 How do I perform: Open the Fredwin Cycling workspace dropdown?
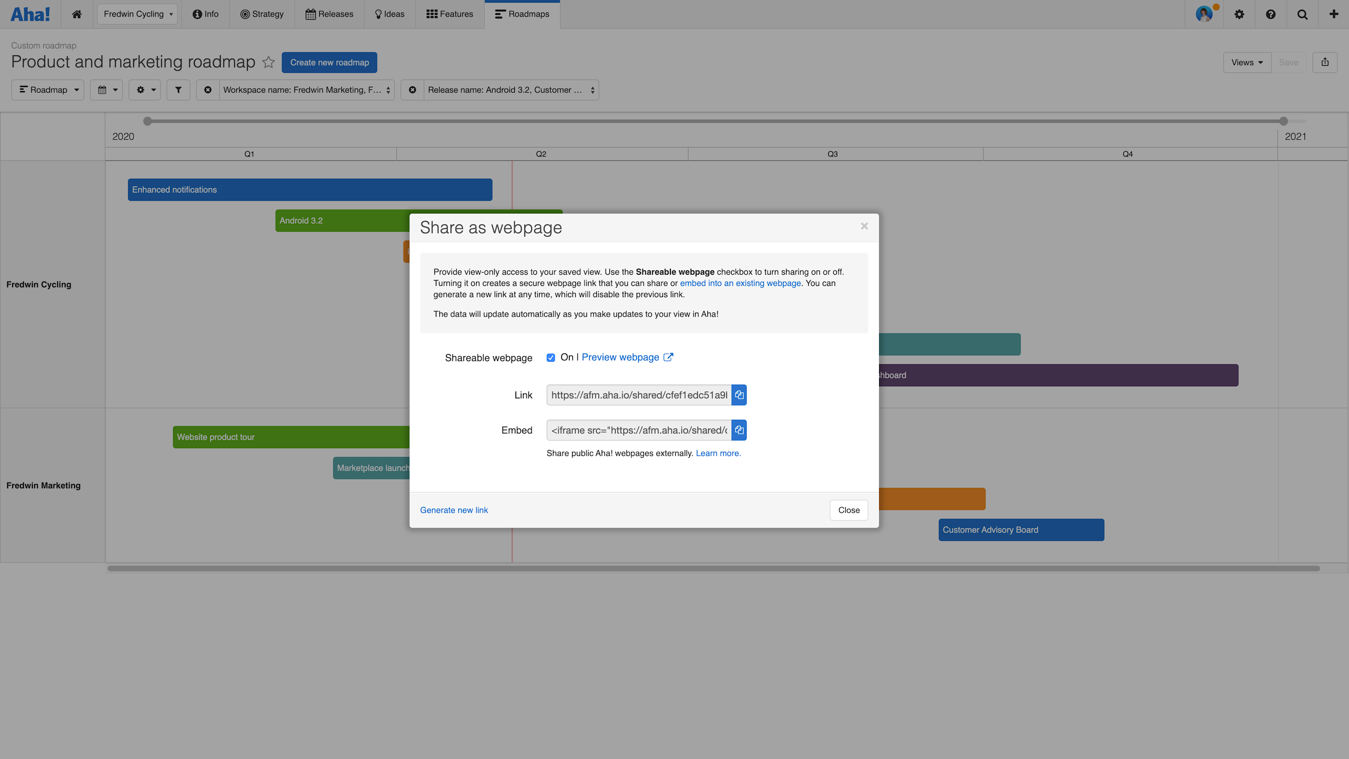click(x=137, y=14)
